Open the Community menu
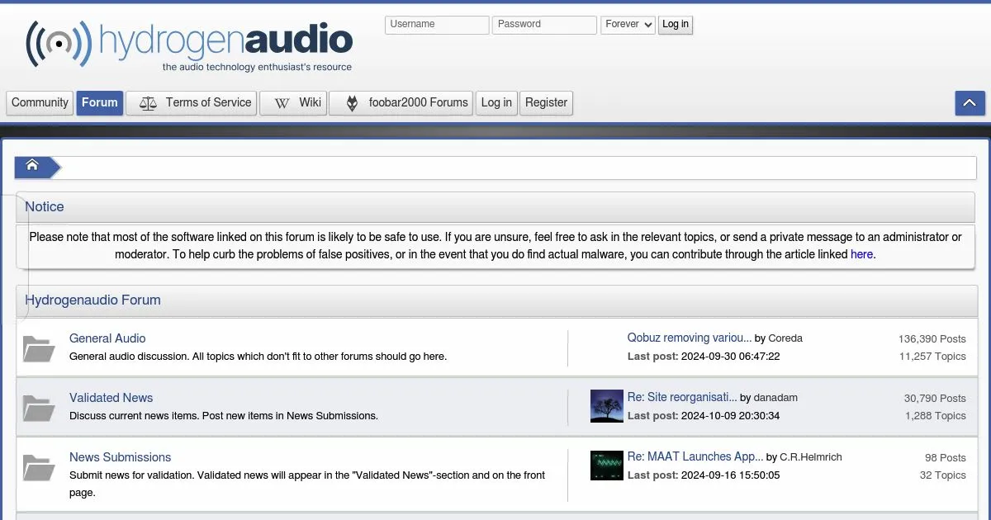 pos(40,103)
